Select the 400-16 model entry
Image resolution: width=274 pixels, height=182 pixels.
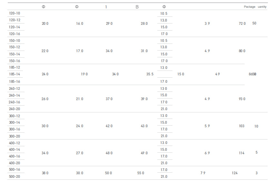pos(15,156)
